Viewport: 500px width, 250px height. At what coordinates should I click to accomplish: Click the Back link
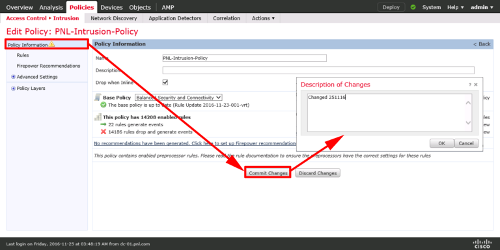482,44
